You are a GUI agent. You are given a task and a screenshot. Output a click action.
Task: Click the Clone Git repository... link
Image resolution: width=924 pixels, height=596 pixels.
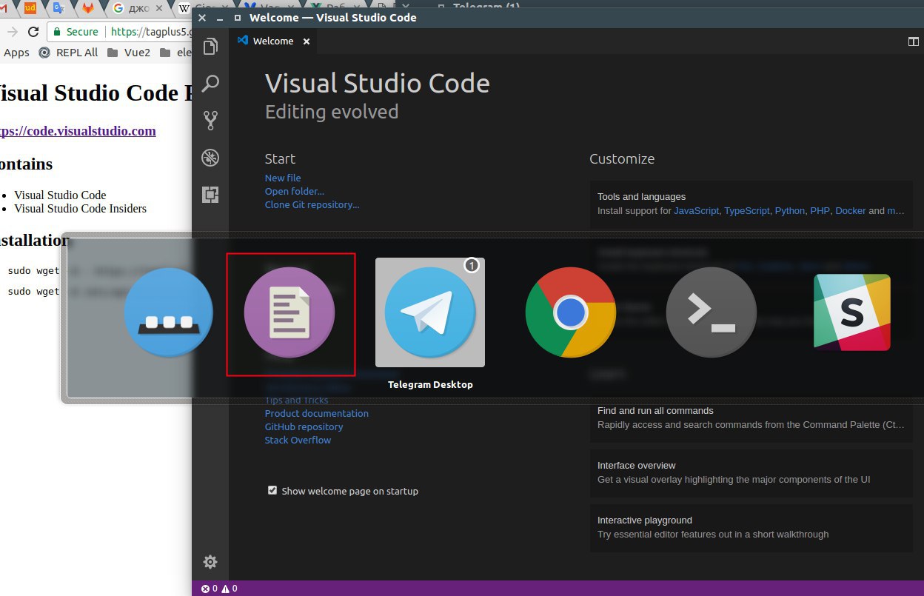(x=312, y=204)
